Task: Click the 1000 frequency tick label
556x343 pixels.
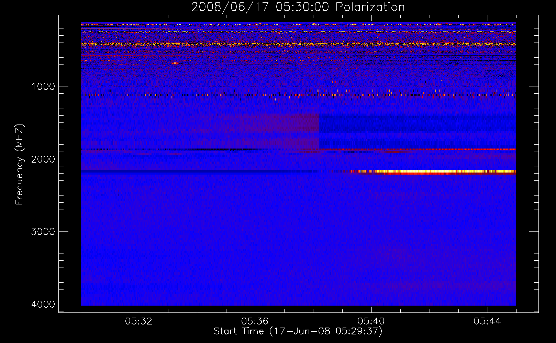Action: [x=43, y=86]
